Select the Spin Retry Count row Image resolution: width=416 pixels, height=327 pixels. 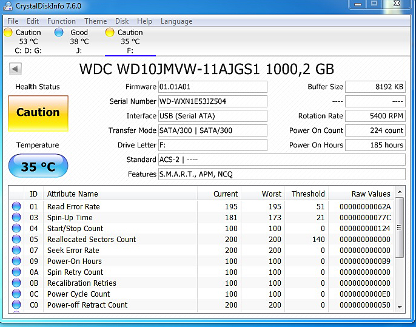(201, 272)
